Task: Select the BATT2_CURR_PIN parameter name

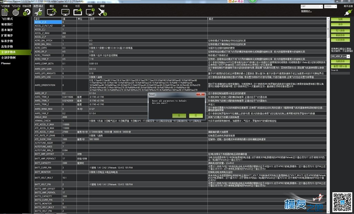Action: 44,200
